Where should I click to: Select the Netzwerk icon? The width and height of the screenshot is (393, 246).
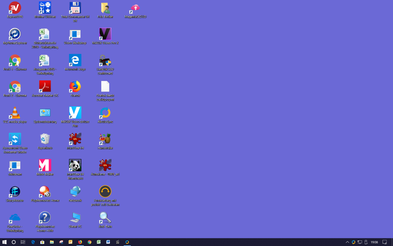75,192
